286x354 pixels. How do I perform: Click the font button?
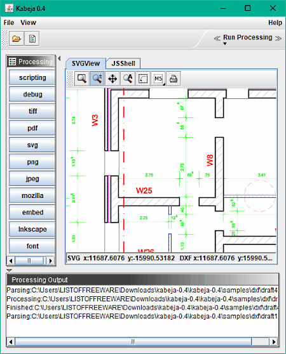pyautogui.click(x=32, y=246)
